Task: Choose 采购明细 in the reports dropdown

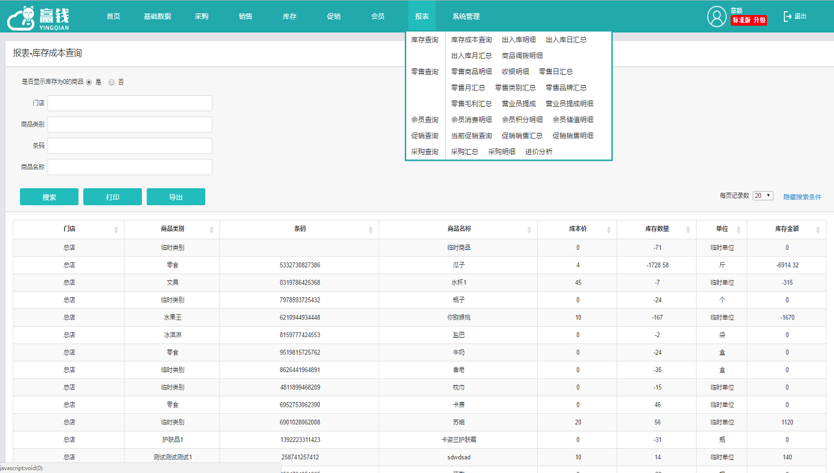Action: click(502, 152)
